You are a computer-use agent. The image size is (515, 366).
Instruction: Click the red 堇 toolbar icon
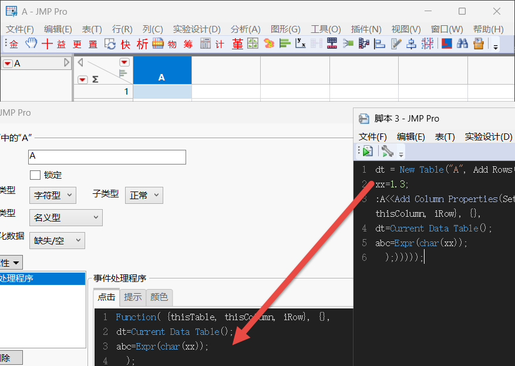pos(237,43)
